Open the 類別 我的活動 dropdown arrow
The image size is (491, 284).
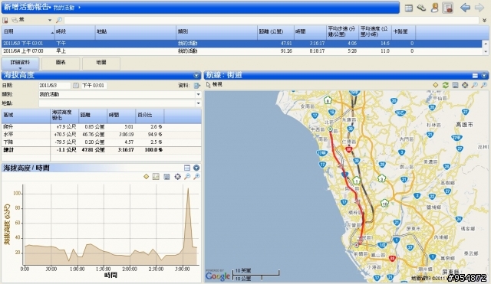198,94
